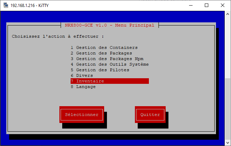Click 'NRX800-GCE v1.0 - Menu Principal' title

tap(110, 25)
